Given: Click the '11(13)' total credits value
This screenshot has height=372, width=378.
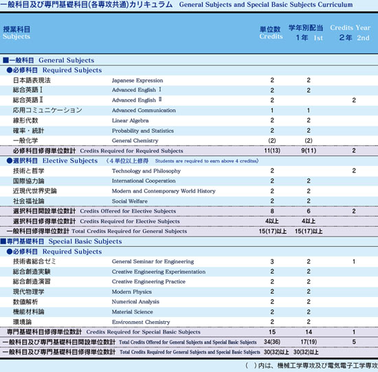Looking at the screenshot, I should 272,151.
